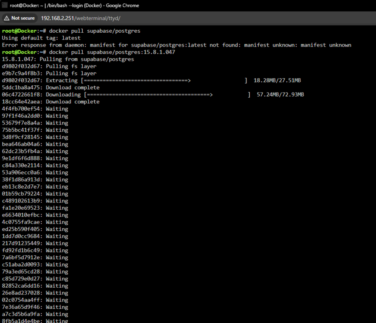The height and width of the screenshot is (323, 376).
Task: Click the Not secure warning icon
Action: [7, 18]
